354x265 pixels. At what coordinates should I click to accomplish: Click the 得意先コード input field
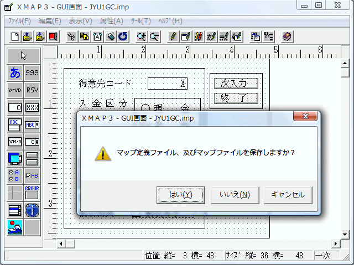point(168,84)
